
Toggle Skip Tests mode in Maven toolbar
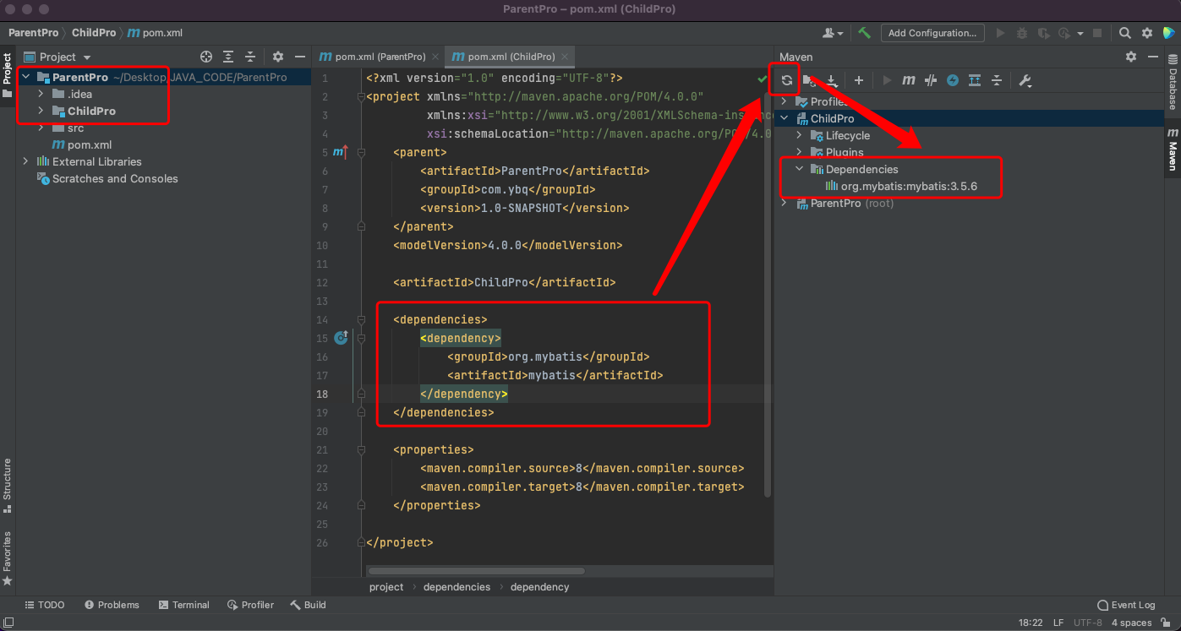click(931, 80)
